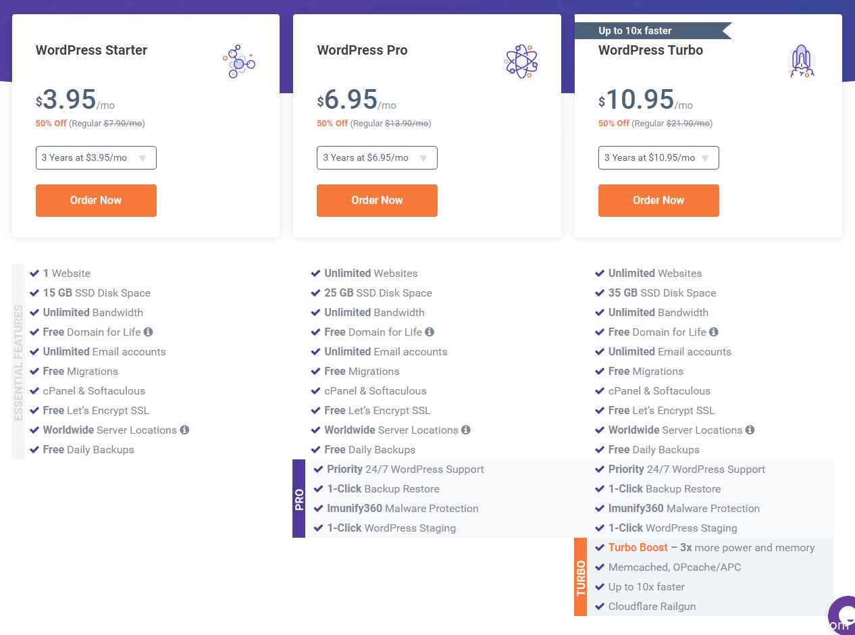855x635 pixels.
Task: Click the vertical TURBO features tab
Action: pyautogui.click(x=581, y=577)
